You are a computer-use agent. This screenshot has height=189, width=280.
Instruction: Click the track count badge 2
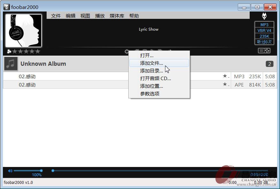[x=269, y=64]
